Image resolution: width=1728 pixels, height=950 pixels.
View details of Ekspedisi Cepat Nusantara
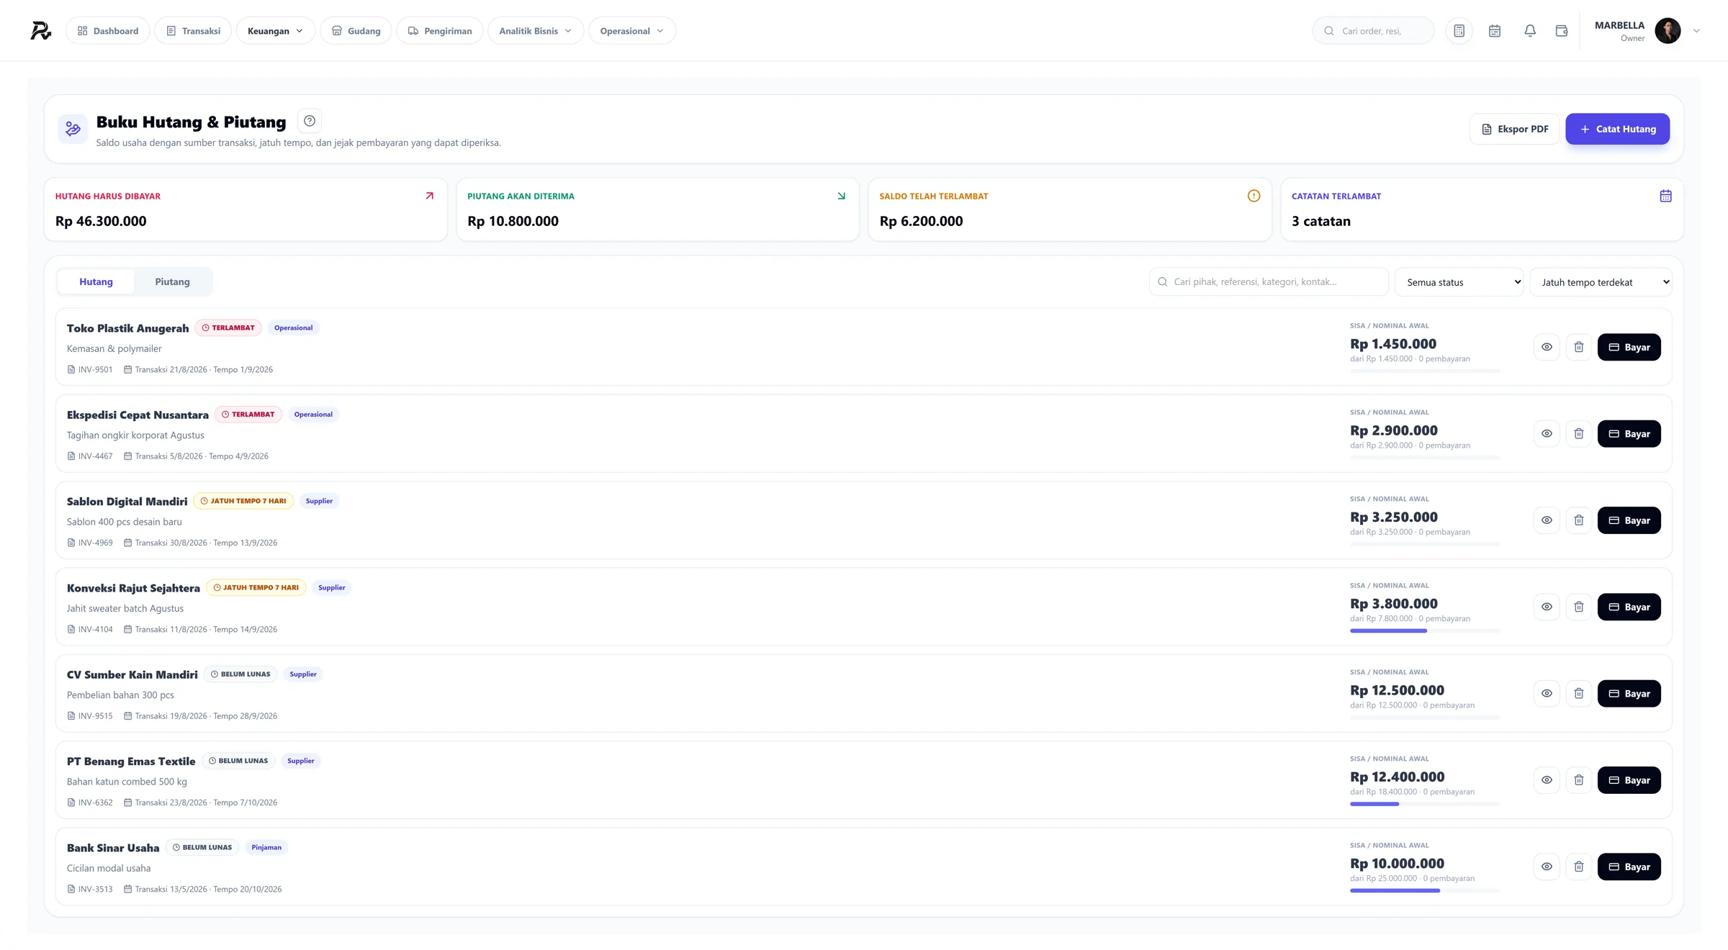pyautogui.click(x=1547, y=434)
